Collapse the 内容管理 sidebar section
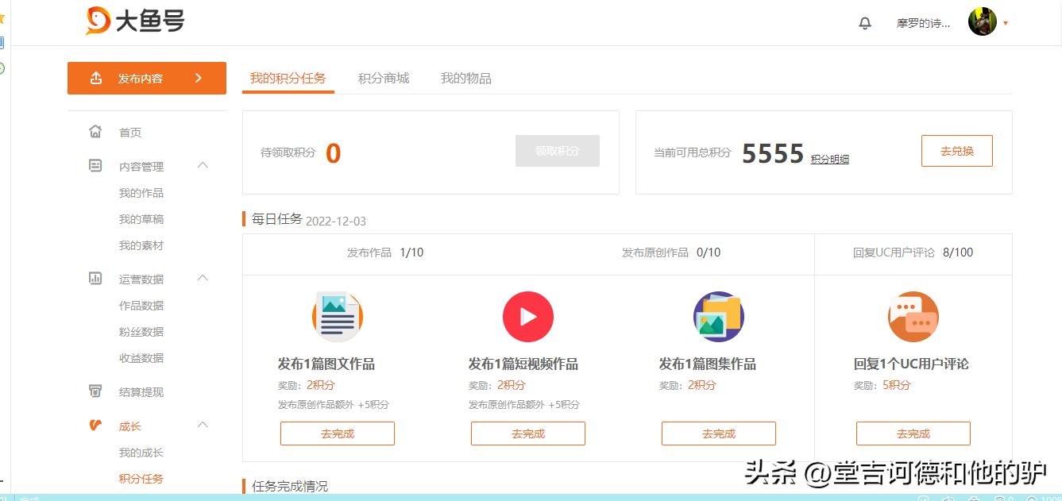This screenshot has width=1062, height=501. pos(203,166)
